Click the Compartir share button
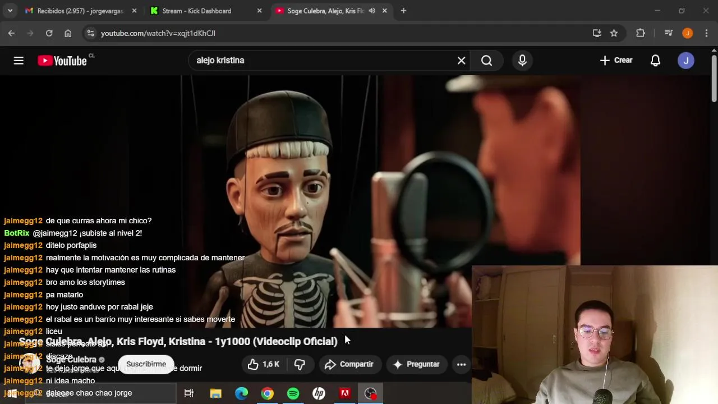The width and height of the screenshot is (718, 404). coord(349,364)
